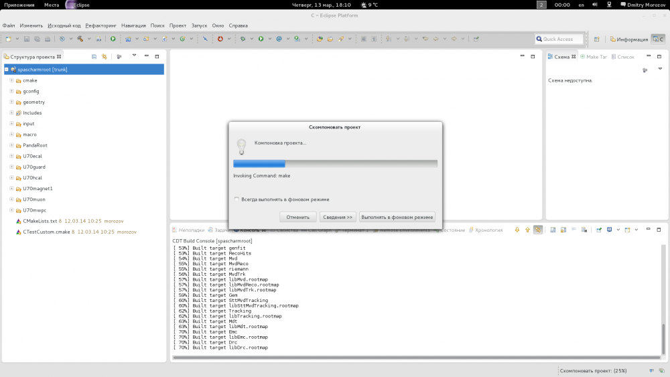Expand the cmake folder in tree
The image size is (670, 377).
pos(11,80)
